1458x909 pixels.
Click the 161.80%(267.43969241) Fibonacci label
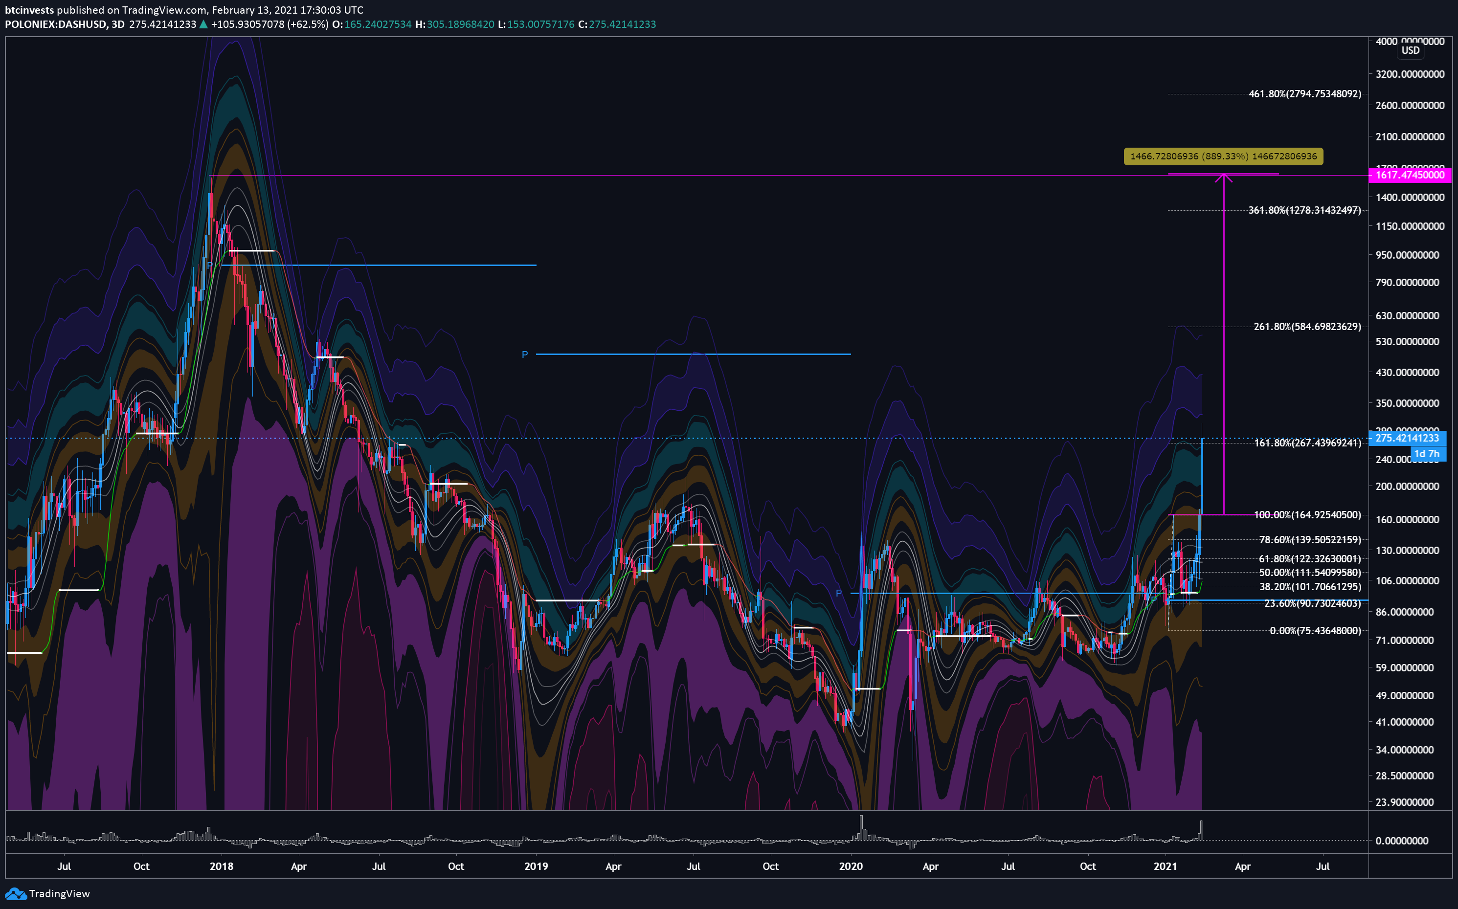[x=1308, y=443]
